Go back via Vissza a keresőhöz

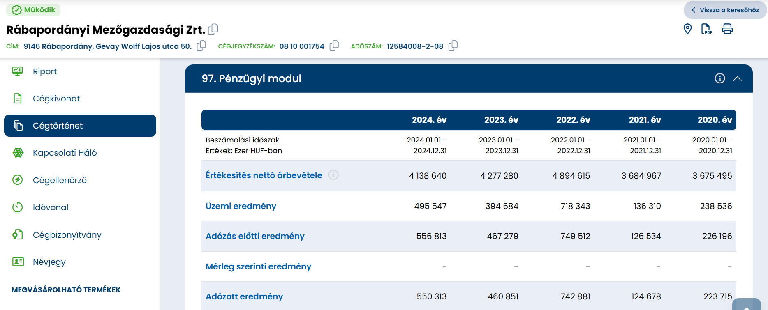click(725, 10)
